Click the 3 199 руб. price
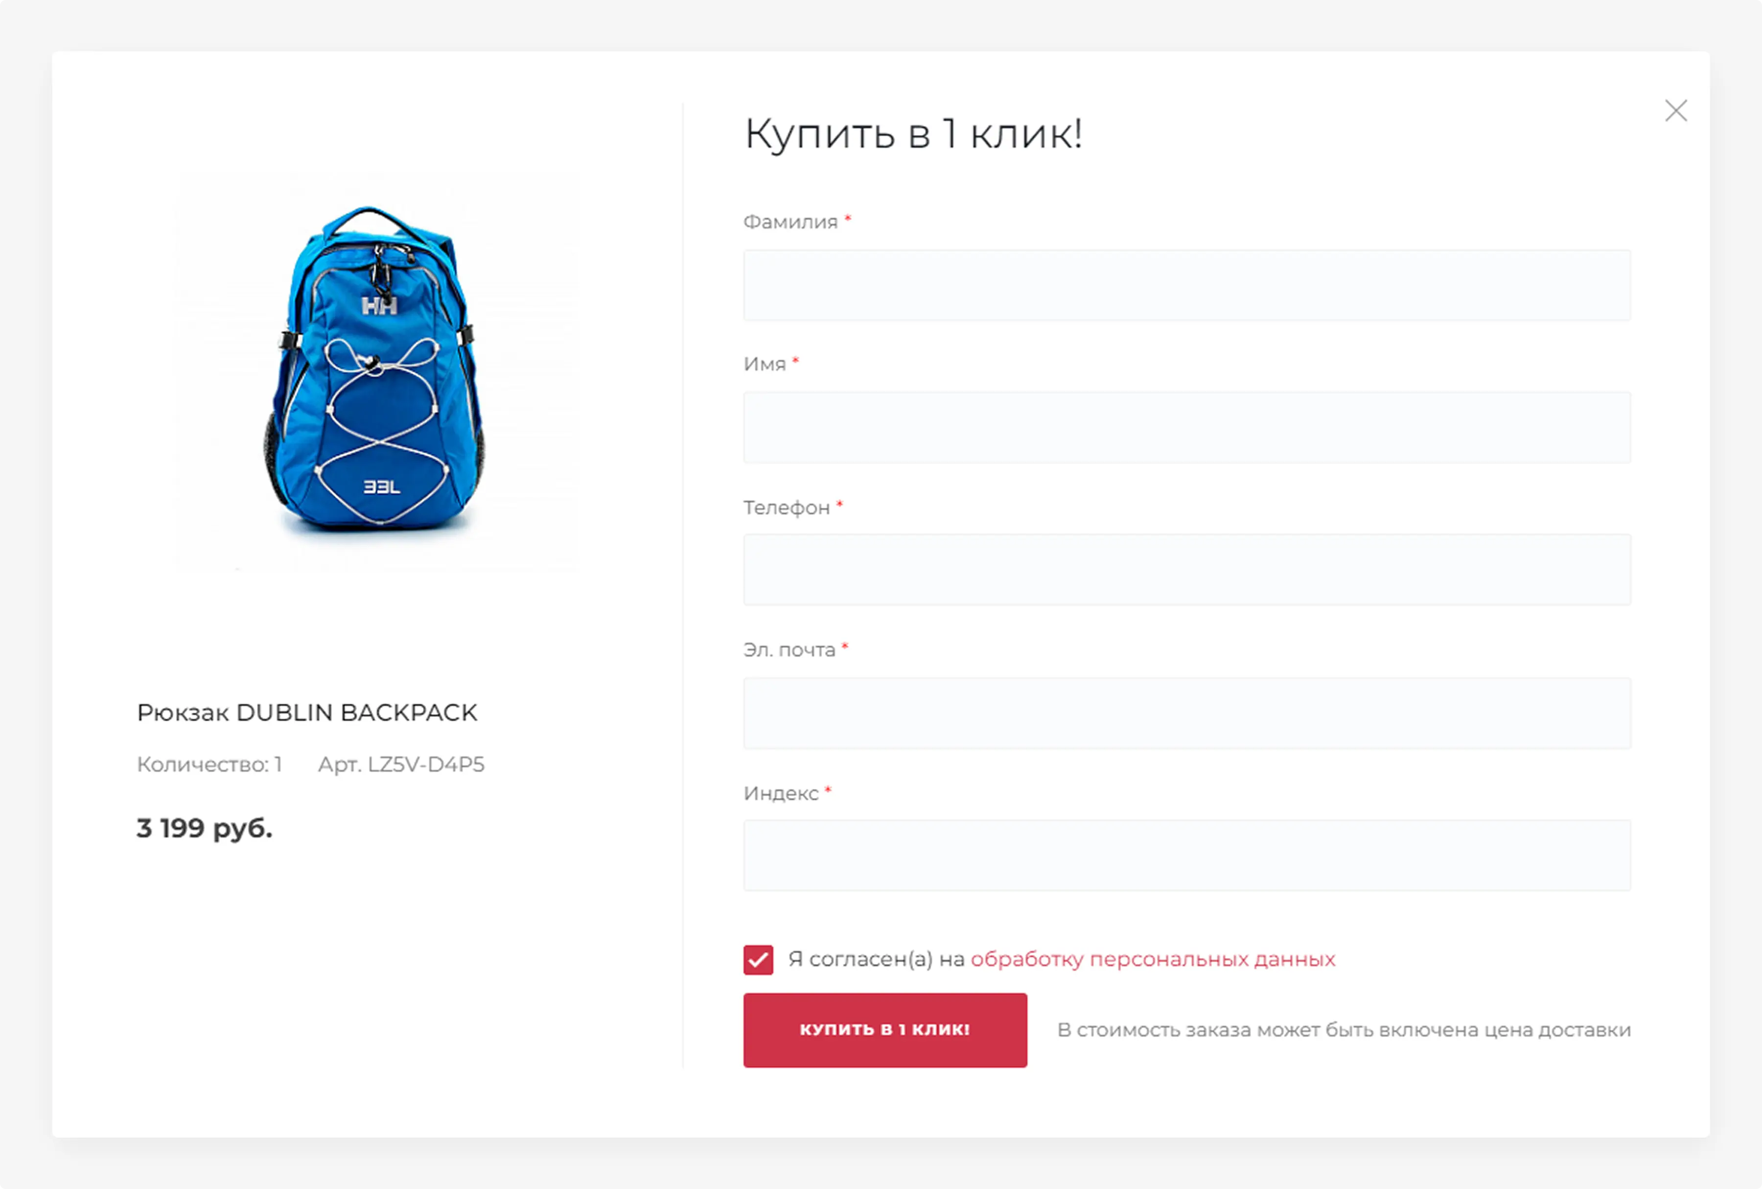The image size is (1762, 1189). tap(205, 828)
